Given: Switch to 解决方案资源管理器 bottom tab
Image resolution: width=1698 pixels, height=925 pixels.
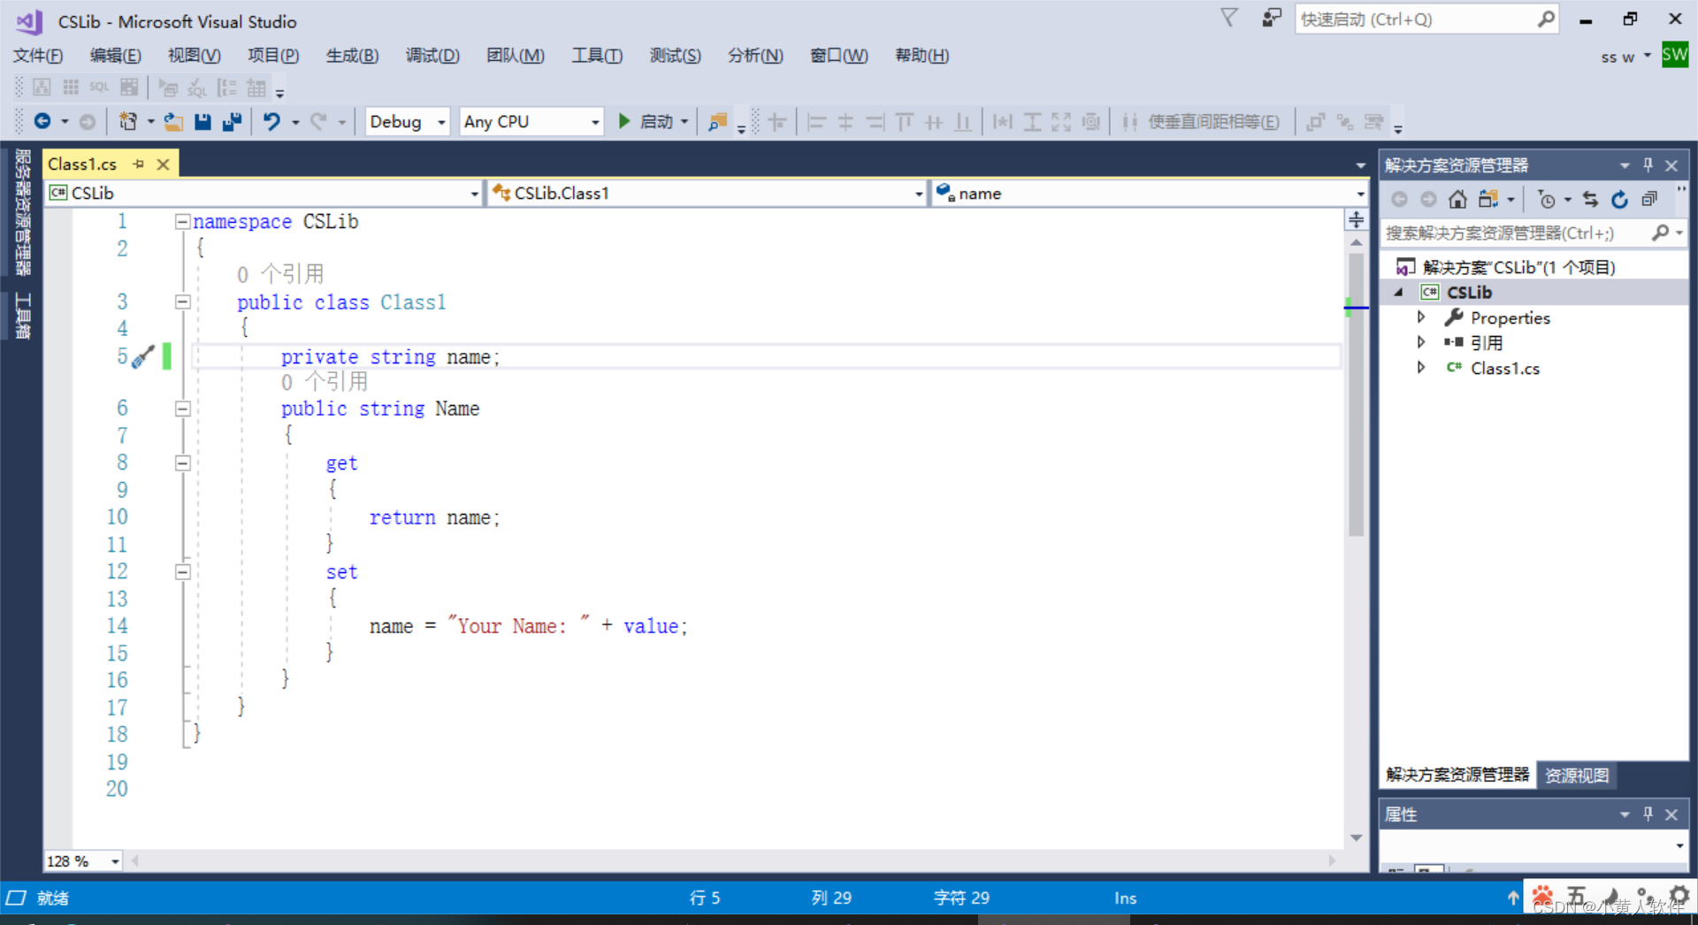Looking at the screenshot, I should click(x=1457, y=775).
